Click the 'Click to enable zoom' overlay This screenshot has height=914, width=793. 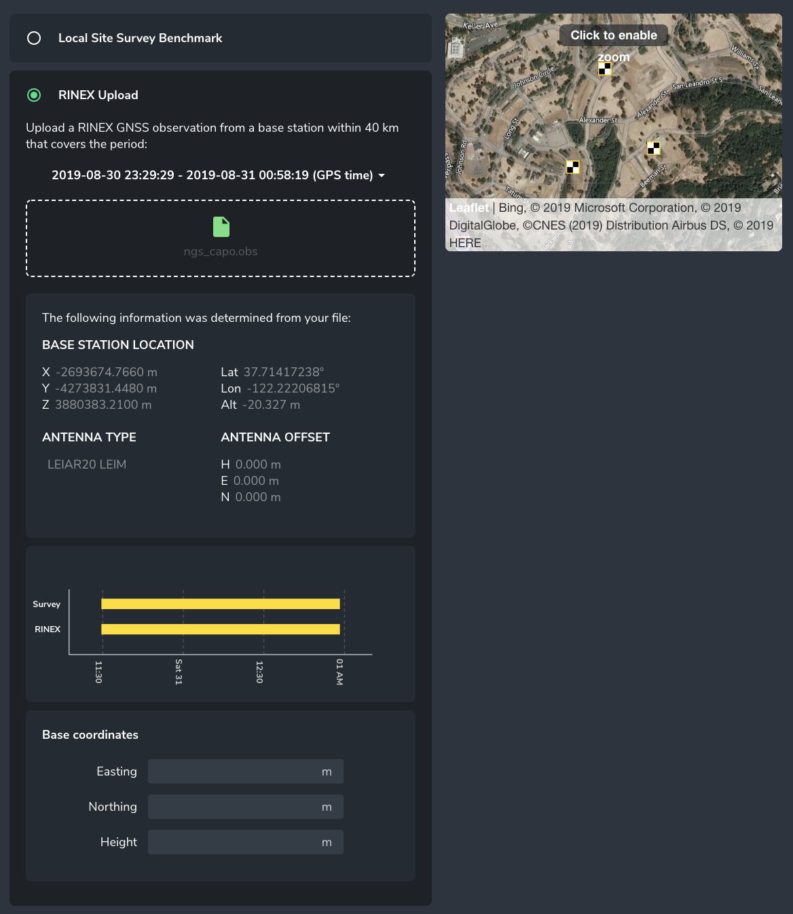[x=613, y=35]
